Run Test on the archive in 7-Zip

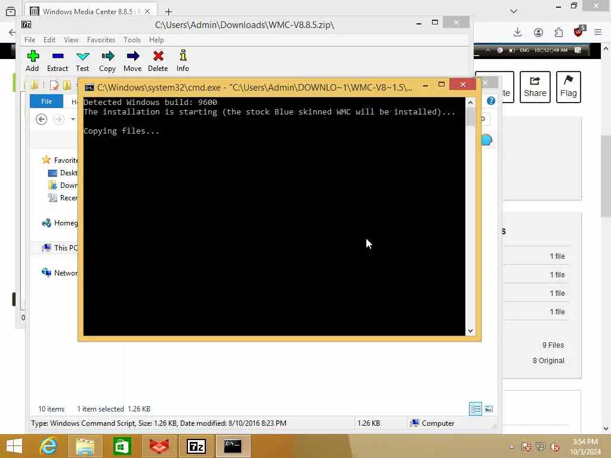[x=82, y=61]
